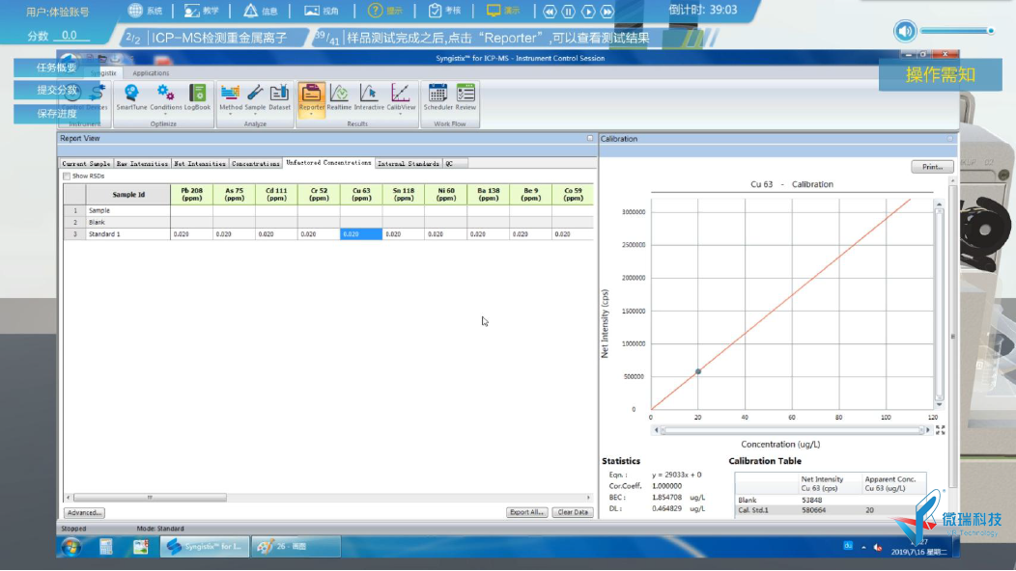Click the Syngistix taskbar item
This screenshot has width=1016, height=571.
tap(204, 546)
